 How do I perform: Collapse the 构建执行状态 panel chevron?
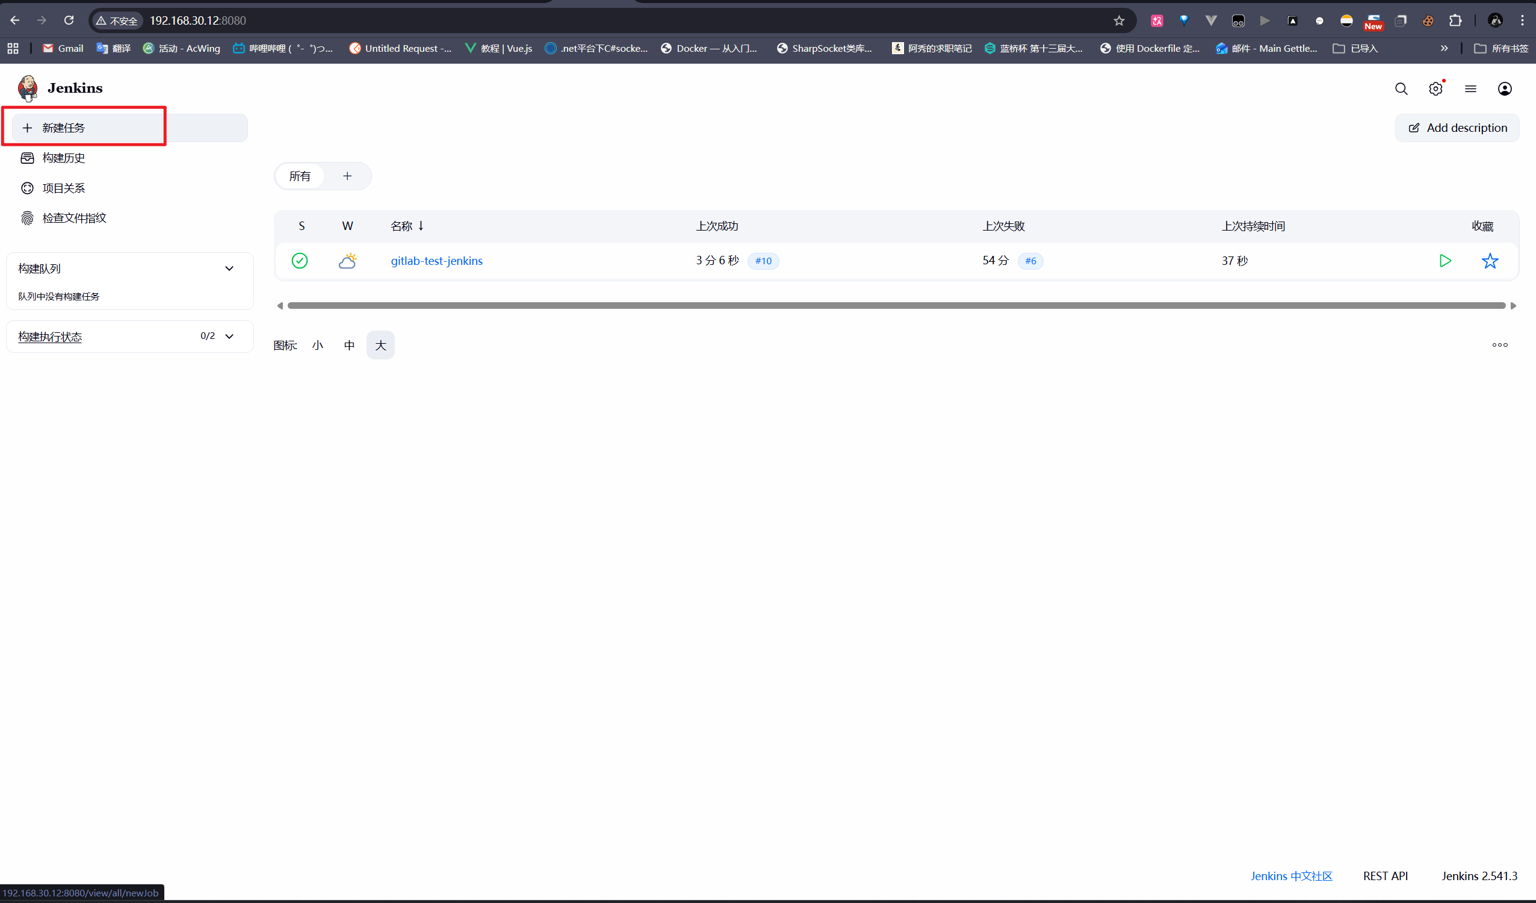click(x=229, y=337)
